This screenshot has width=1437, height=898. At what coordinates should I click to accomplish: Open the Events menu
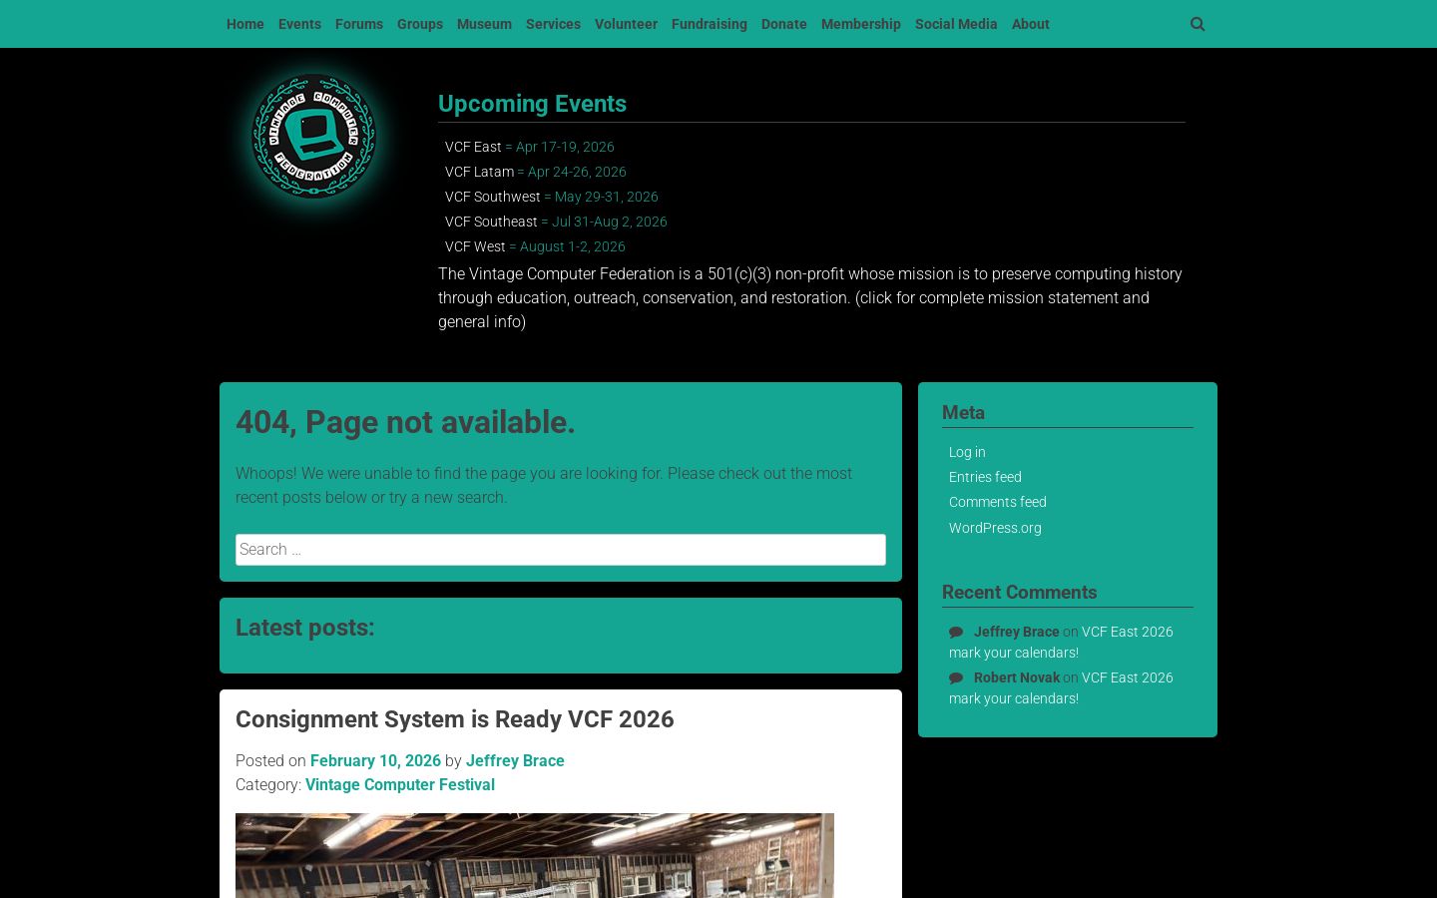(x=299, y=24)
